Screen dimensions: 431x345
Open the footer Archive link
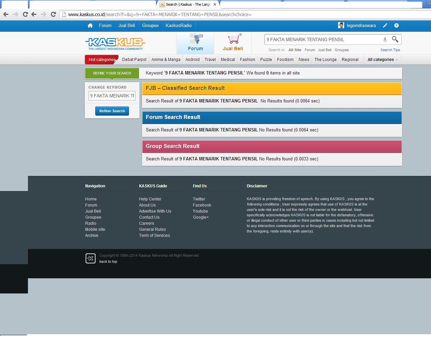(x=92, y=236)
